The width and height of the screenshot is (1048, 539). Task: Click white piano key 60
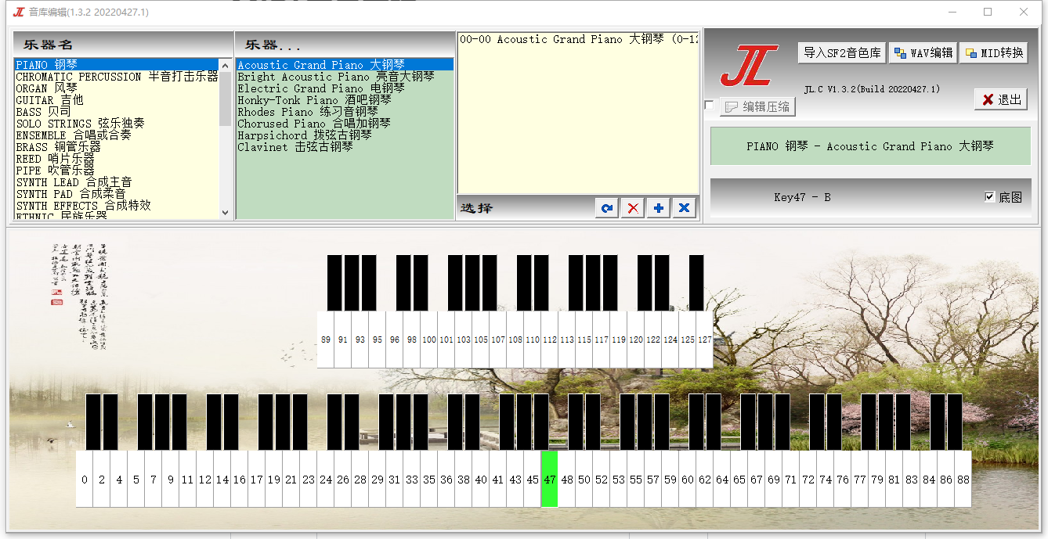tap(687, 479)
